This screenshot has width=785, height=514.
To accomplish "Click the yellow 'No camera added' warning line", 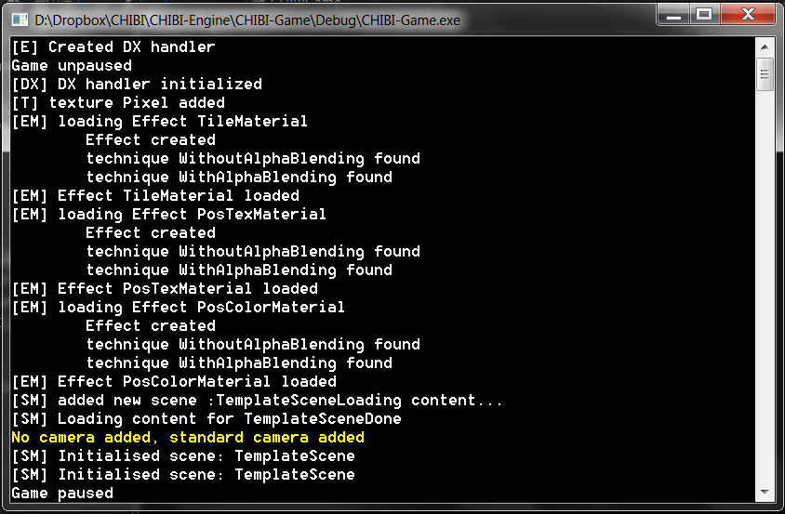I will click(188, 438).
